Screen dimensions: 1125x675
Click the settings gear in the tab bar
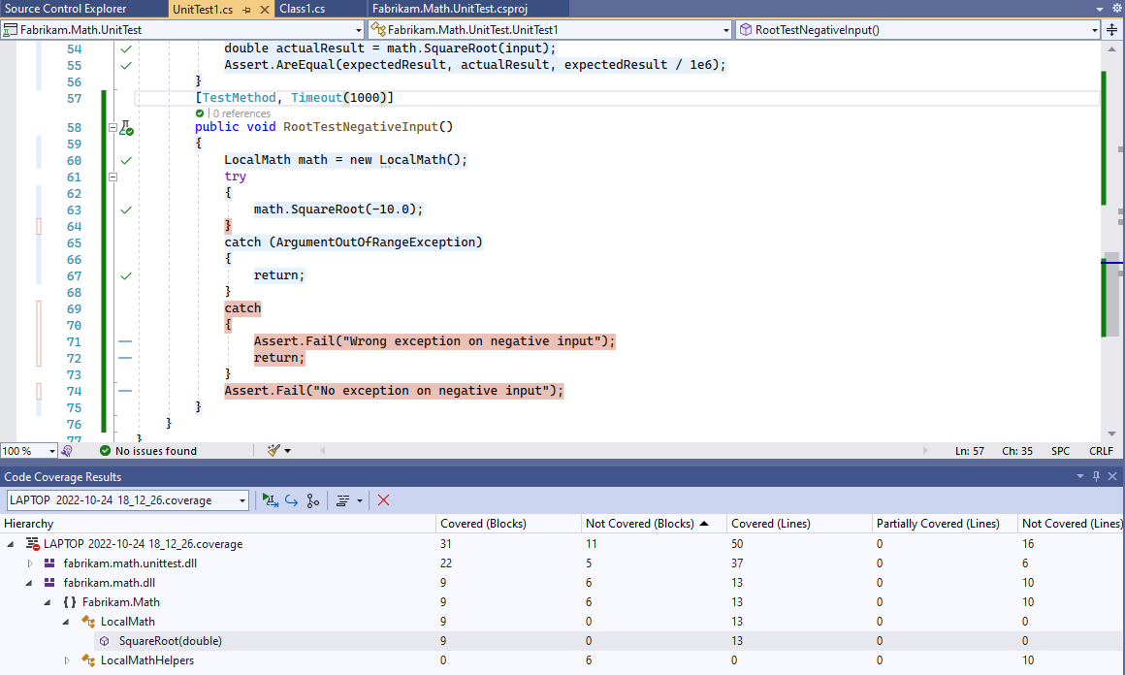pos(1115,8)
